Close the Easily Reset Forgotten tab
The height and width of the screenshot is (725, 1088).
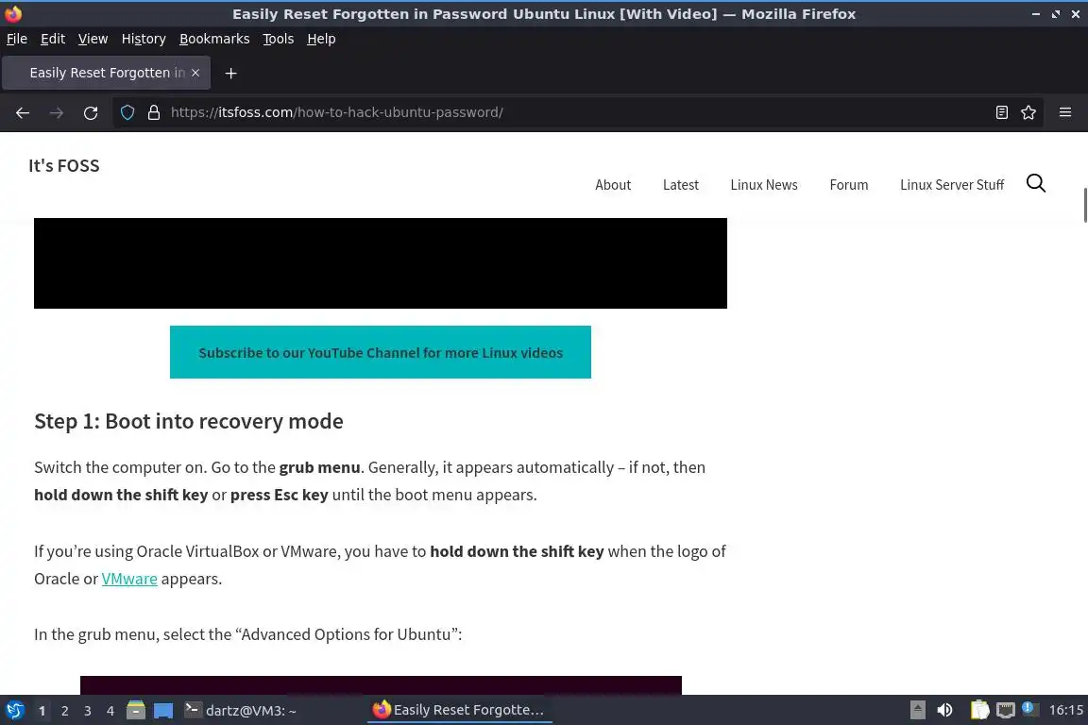(195, 73)
